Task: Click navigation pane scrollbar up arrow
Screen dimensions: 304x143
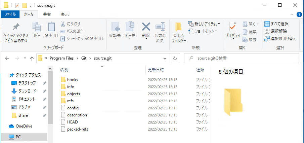Action: [x=50, y=69]
